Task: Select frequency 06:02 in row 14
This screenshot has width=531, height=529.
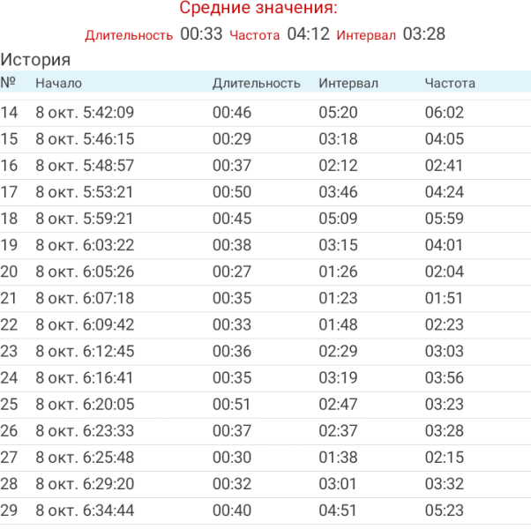Action: 445,113
